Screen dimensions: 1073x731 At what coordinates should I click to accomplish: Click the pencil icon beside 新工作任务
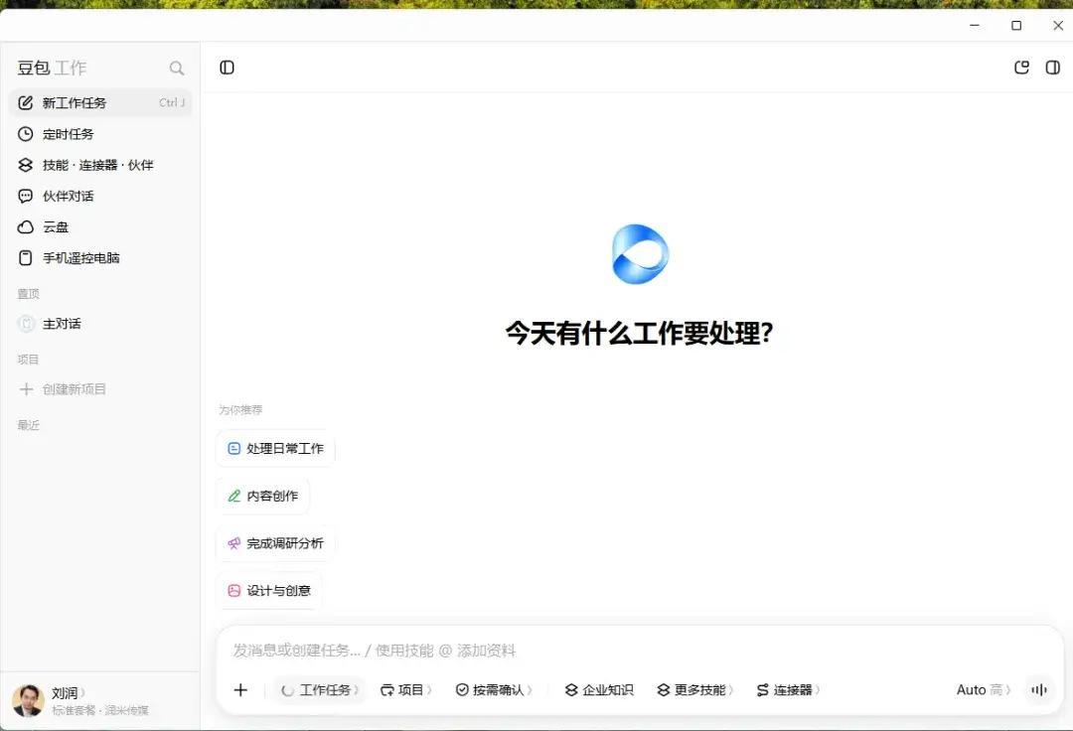(x=25, y=102)
